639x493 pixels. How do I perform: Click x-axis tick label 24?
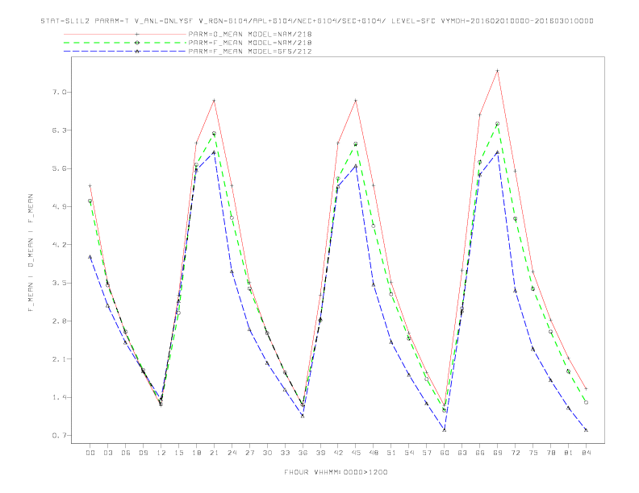(x=232, y=453)
